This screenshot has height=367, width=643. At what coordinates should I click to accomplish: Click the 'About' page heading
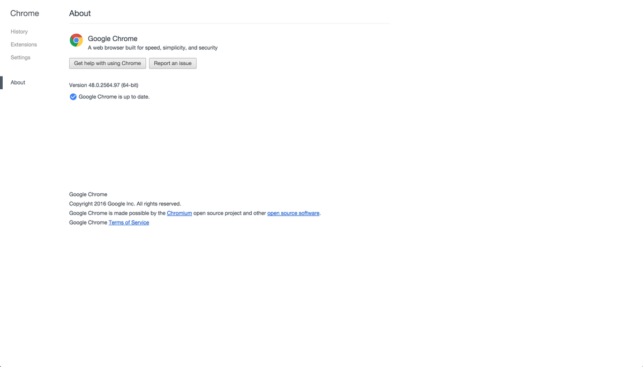[x=80, y=13]
